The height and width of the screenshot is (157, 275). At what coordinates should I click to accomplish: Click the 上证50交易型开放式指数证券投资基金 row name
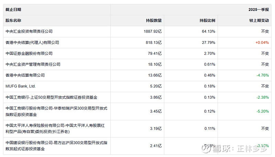[52, 97]
